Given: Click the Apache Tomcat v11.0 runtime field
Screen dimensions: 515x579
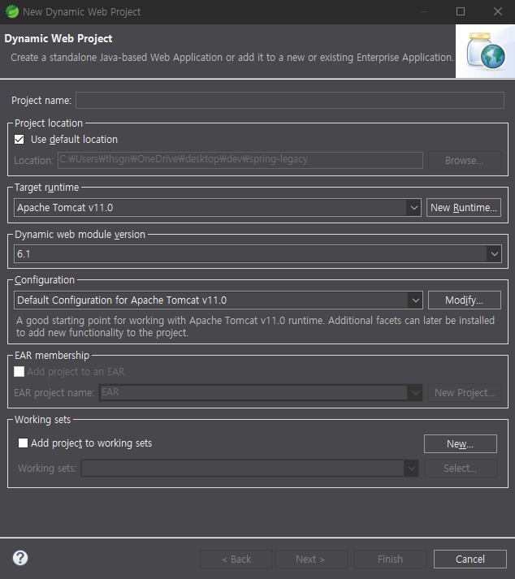Looking at the screenshot, I should point(210,208).
